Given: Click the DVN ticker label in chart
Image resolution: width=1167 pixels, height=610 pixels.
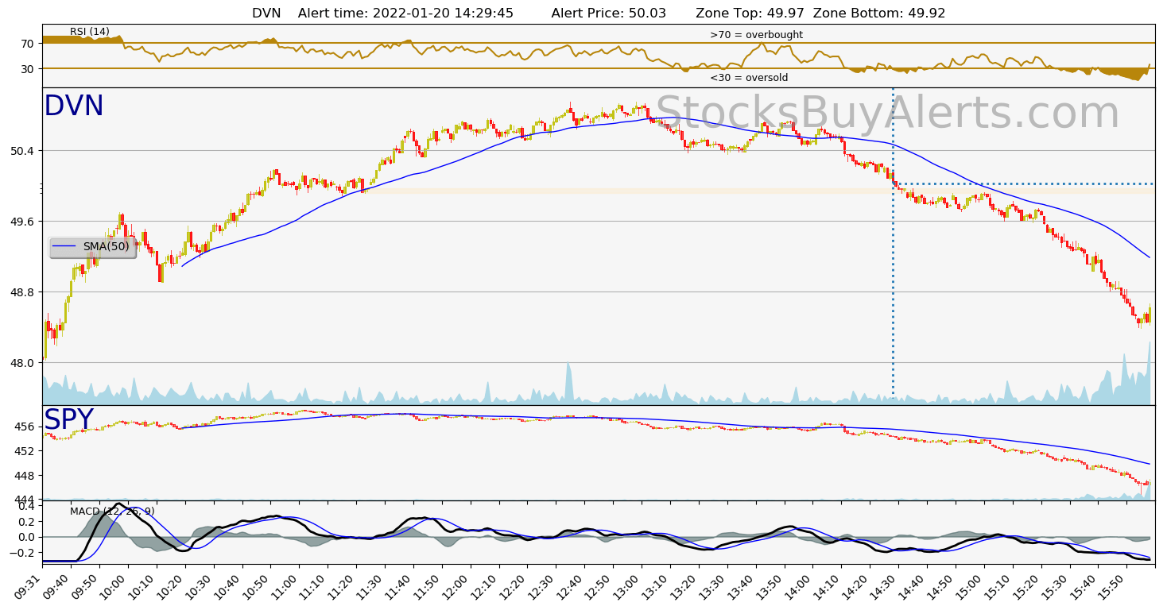Looking at the screenshot, I should pos(74,106).
